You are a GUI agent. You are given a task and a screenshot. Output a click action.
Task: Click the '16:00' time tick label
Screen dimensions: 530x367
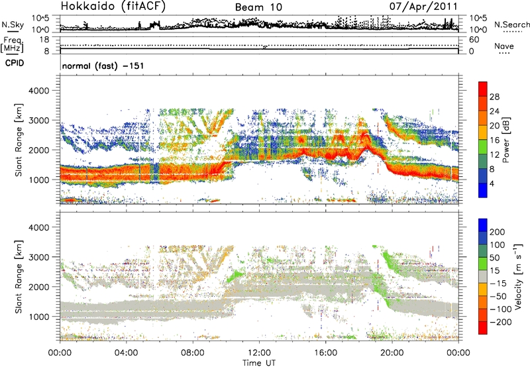point(325,353)
